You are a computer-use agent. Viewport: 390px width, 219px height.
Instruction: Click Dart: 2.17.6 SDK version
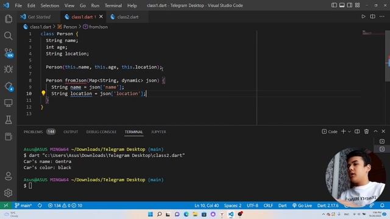pyautogui.click(x=328, y=206)
